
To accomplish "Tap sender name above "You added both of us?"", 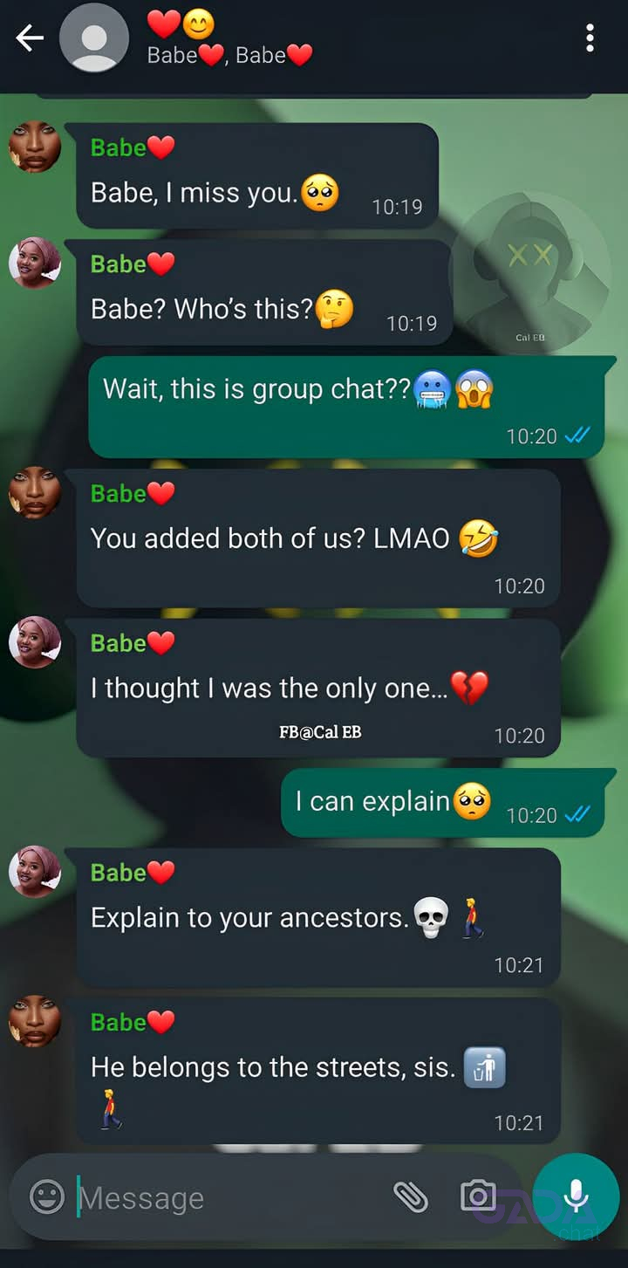I will [133, 493].
